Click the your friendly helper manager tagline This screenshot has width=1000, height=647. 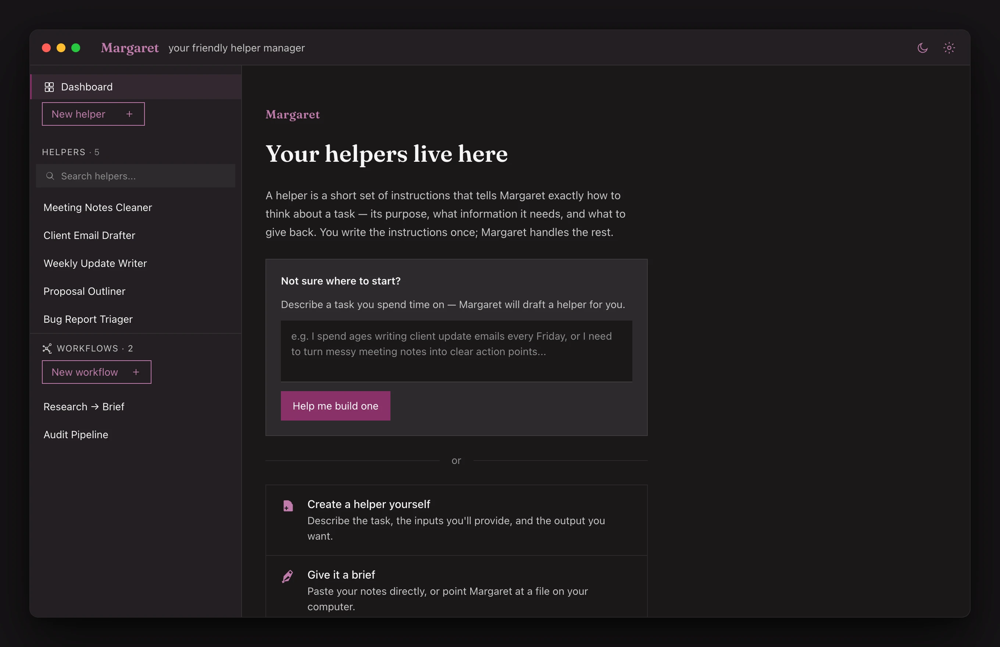tap(236, 48)
